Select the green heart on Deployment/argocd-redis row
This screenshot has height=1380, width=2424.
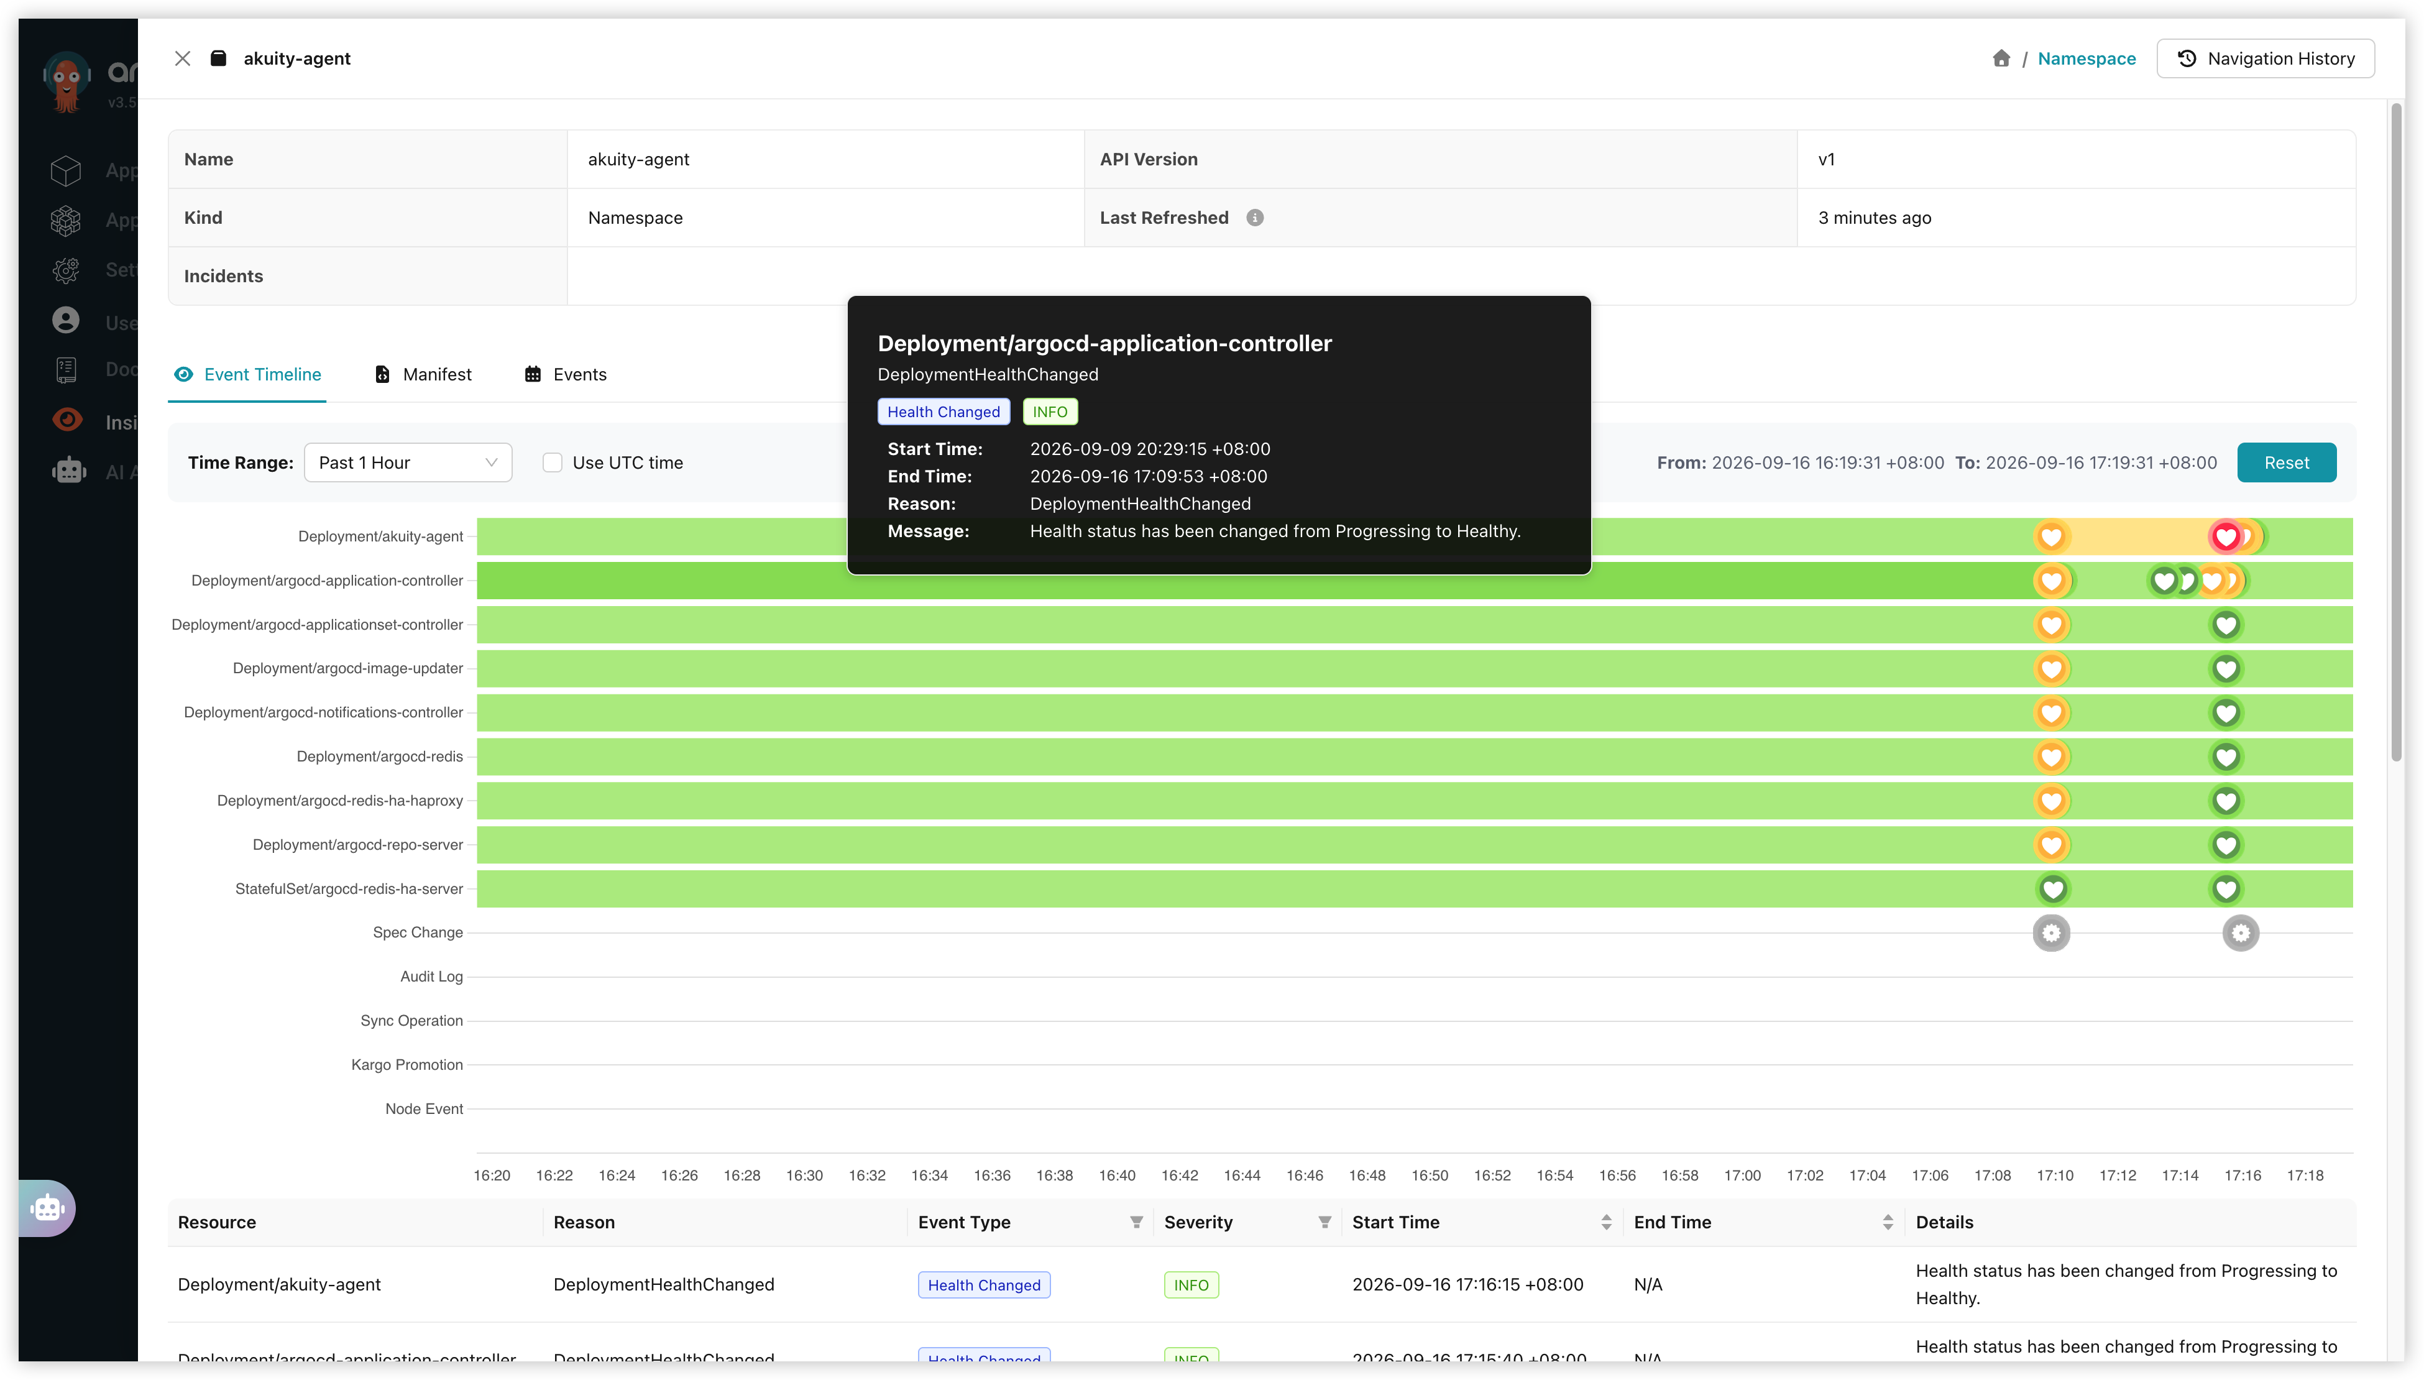click(x=2225, y=757)
